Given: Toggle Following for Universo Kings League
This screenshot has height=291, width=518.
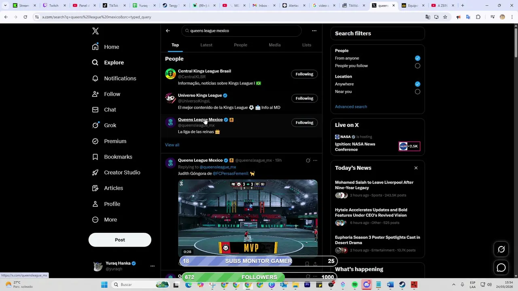Looking at the screenshot, I should coord(304,98).
